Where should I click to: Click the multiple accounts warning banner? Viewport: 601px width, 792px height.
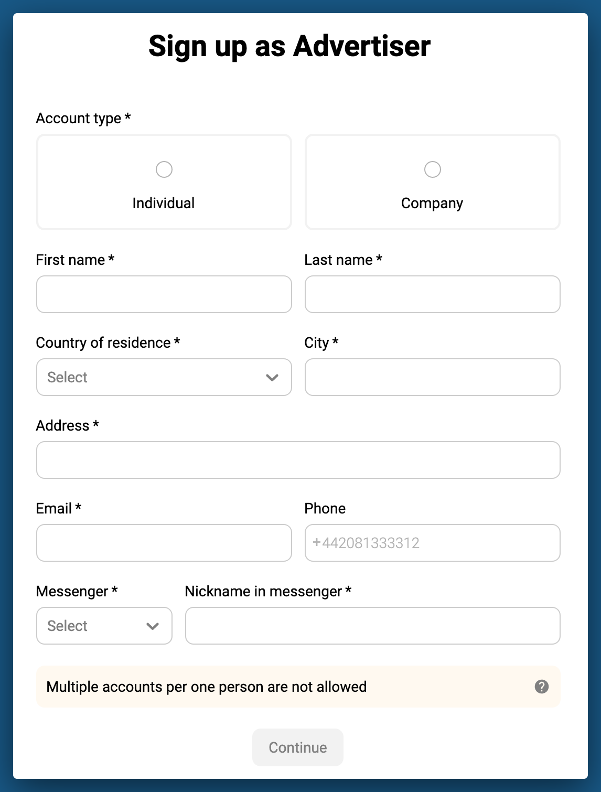click(x=298, y=687)
